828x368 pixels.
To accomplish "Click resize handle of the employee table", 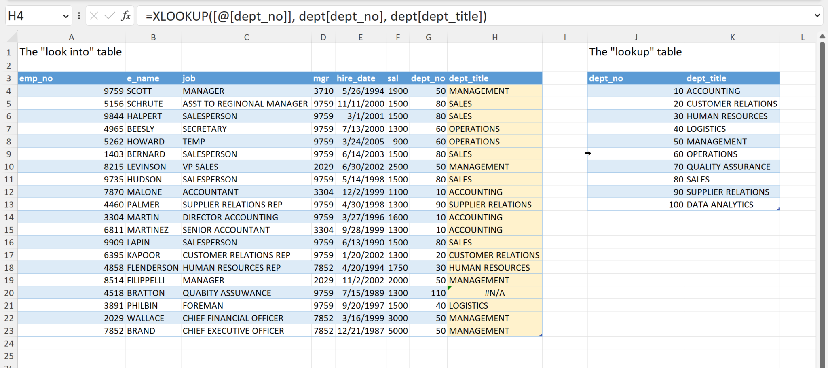I will 541,335.
